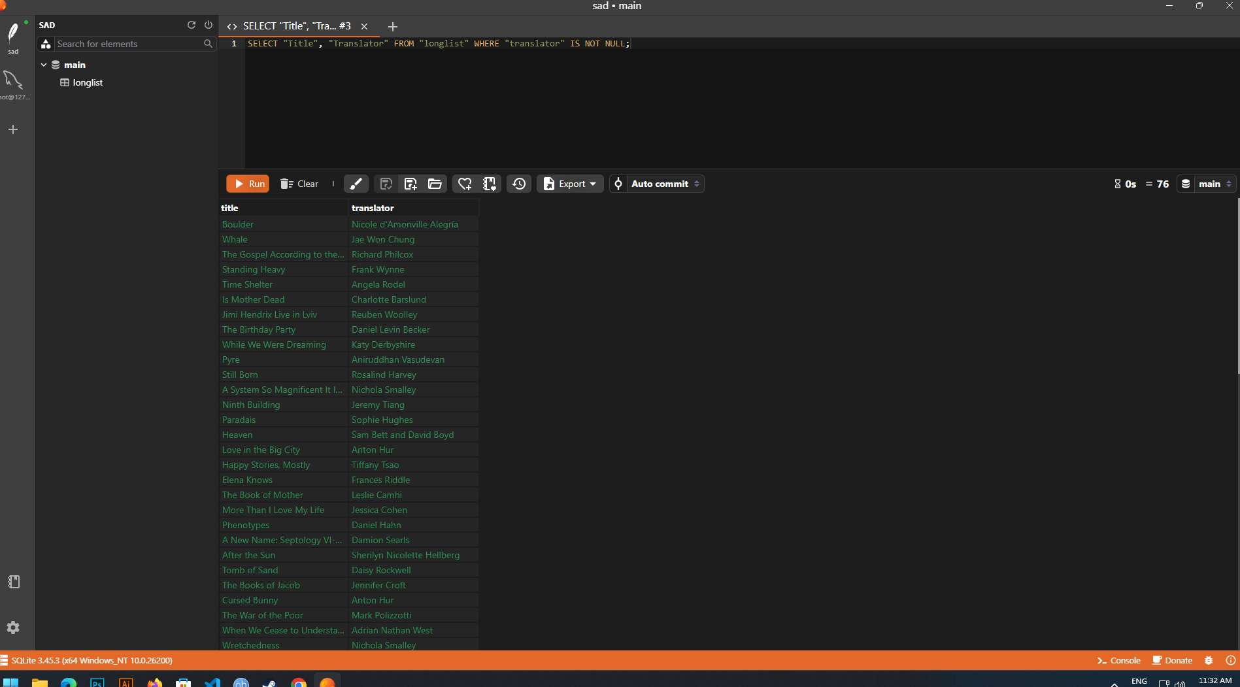Save query to favorites with heart-plus icon
The image size is (1240, 687).
465,184
